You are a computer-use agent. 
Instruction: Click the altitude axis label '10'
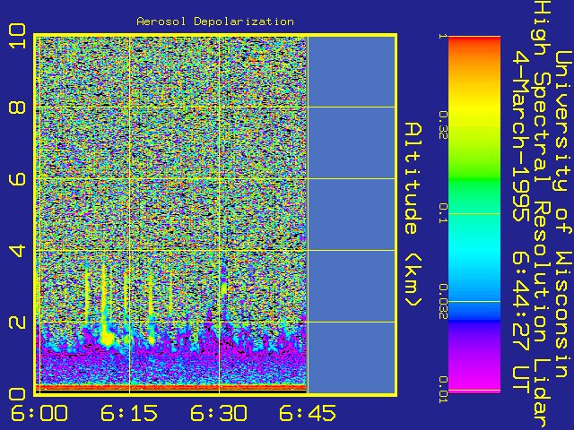point(17,36)
